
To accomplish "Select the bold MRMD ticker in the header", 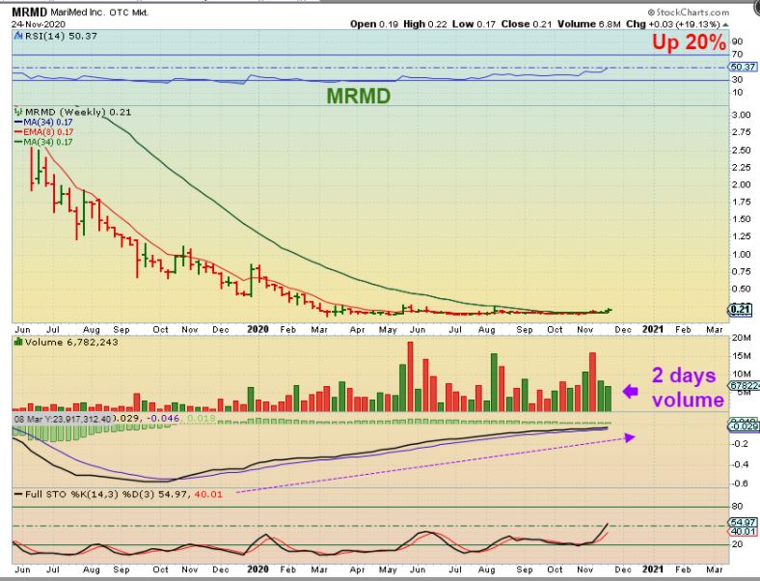I will point(29,13).
